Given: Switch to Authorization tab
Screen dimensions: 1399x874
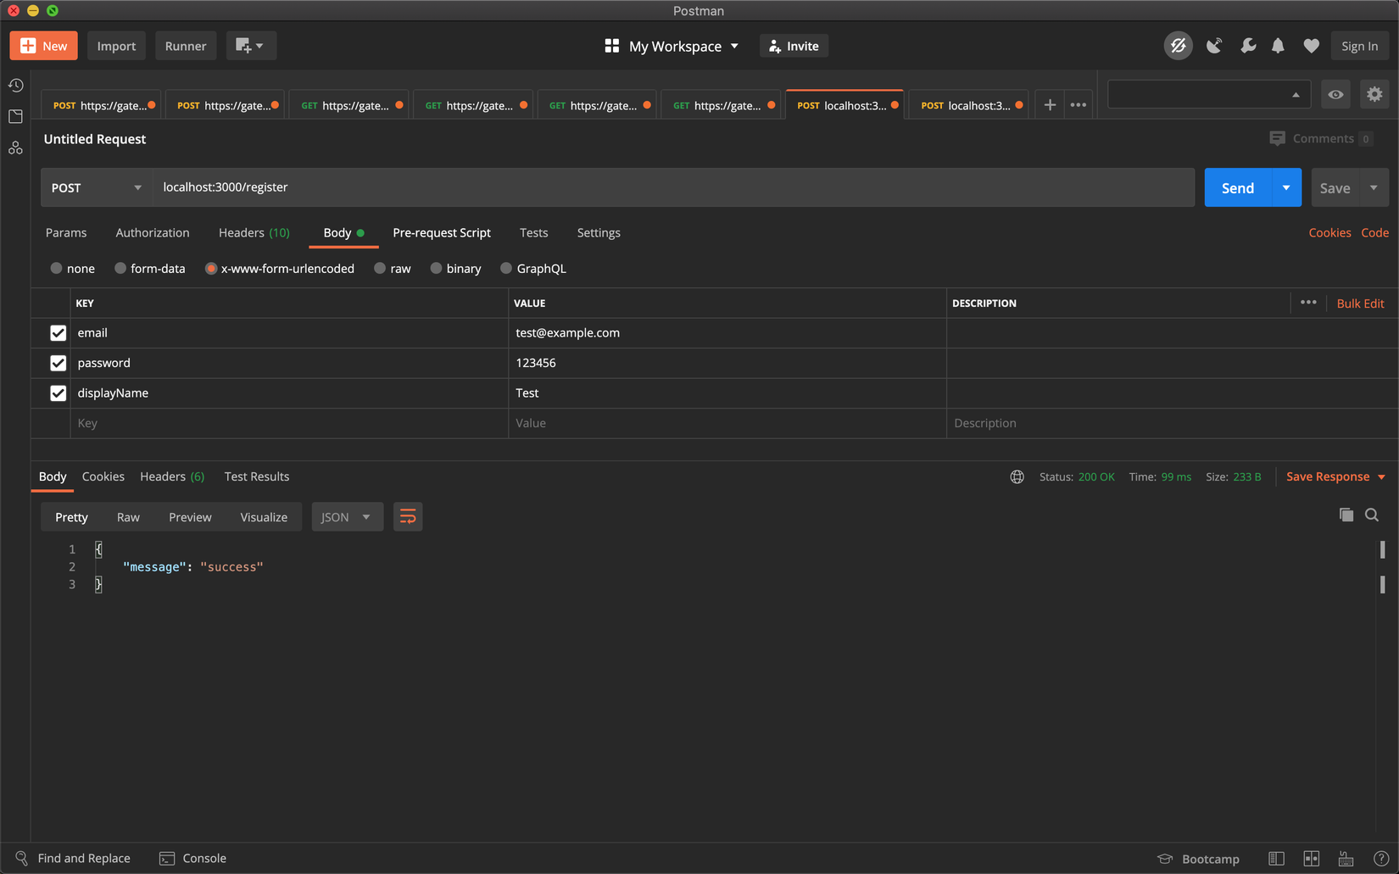Looking at the screenshot, I should coord(153,233).
